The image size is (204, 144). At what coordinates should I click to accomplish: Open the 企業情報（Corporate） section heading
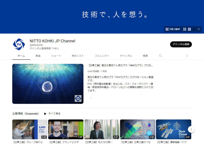26,114
